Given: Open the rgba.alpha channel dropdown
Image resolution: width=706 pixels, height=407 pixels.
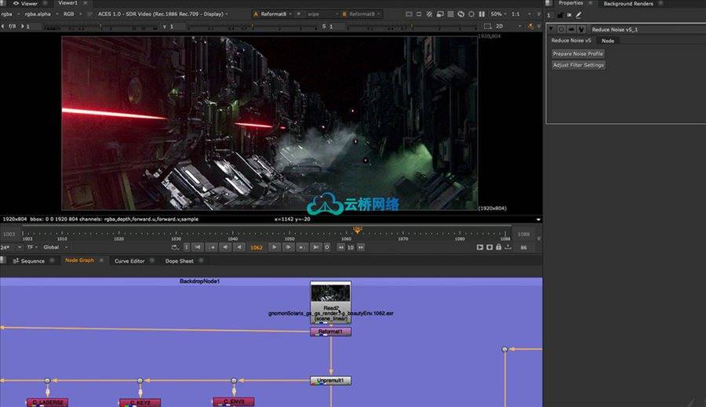Looking at the screenshot, I should 41,13.
